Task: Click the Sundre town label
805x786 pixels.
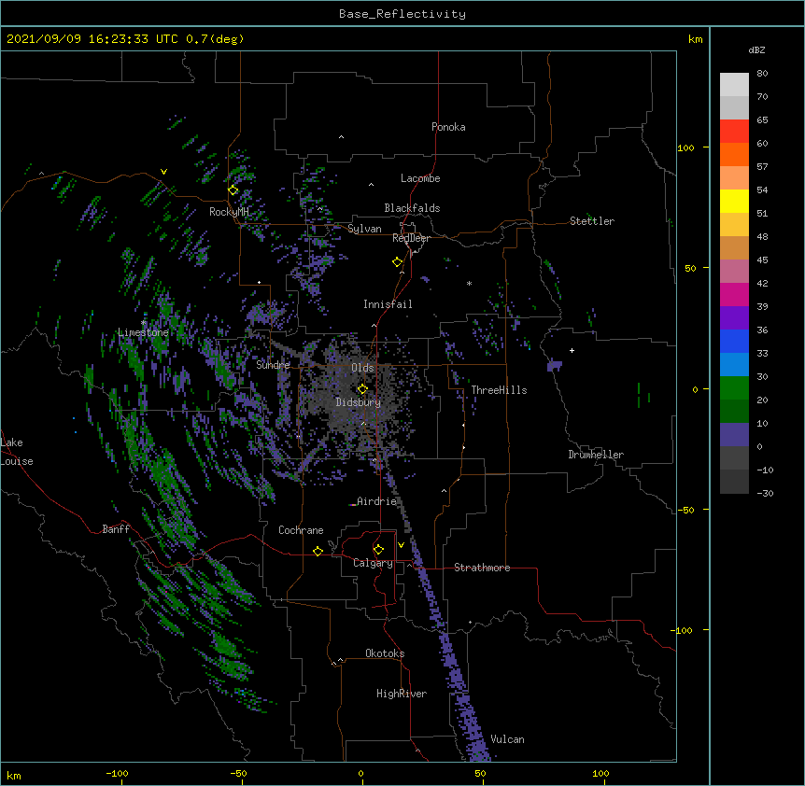Action: tap(273, 365)
